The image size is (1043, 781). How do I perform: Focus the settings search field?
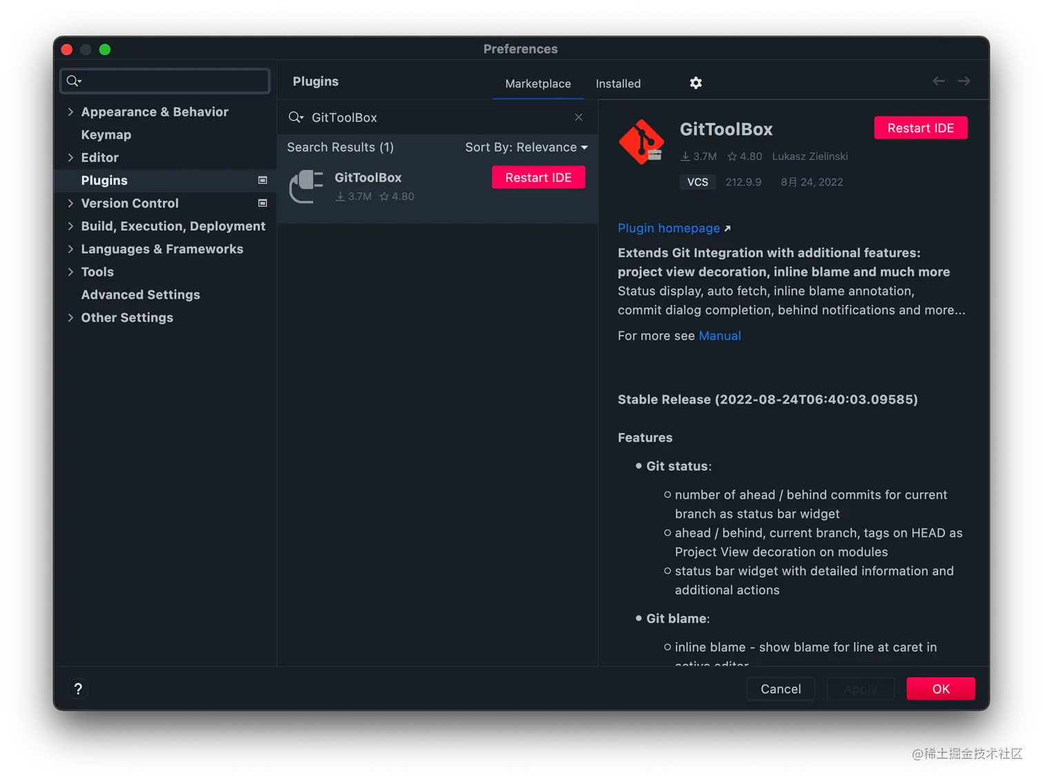[x=165, y=81]
